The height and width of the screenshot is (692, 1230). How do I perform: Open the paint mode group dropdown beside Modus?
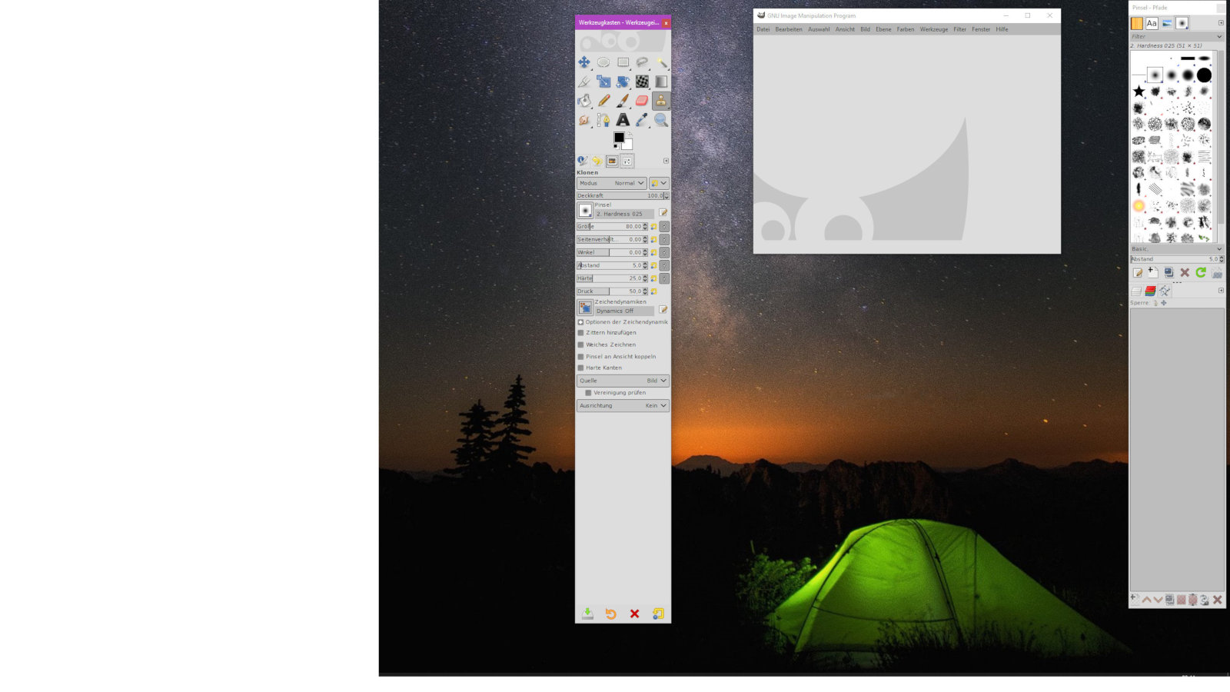pyautogui.click(x=660, y=183)
